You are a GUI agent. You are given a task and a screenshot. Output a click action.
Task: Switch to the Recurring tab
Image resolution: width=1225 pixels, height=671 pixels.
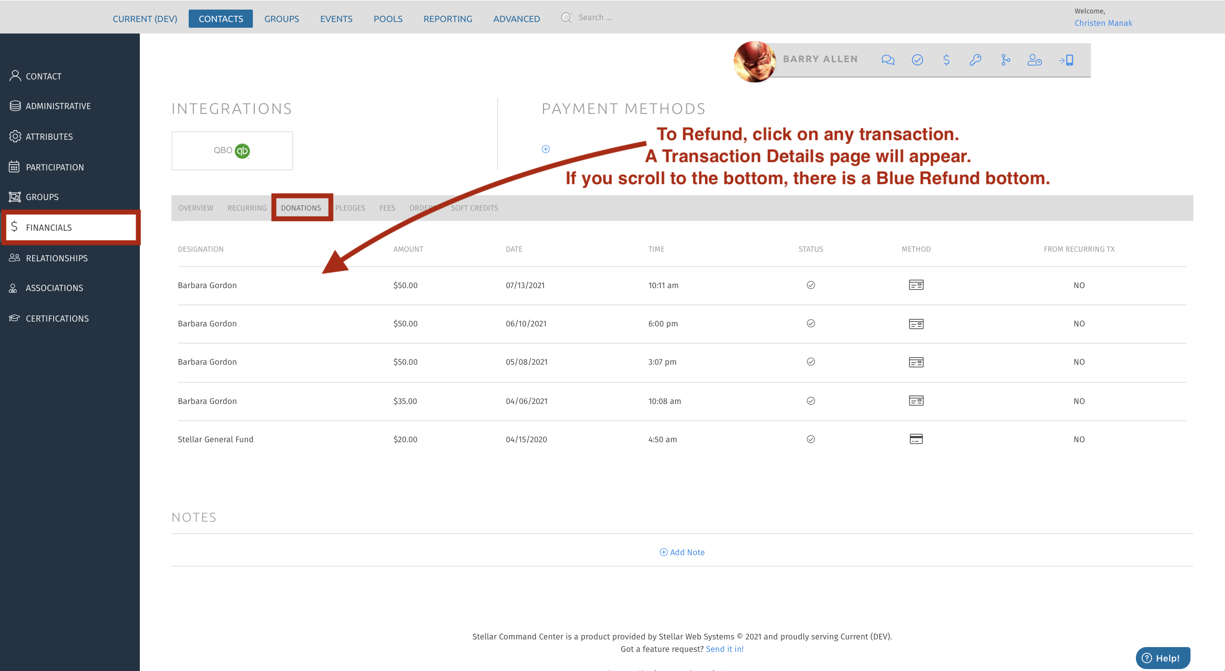[247, 208]
